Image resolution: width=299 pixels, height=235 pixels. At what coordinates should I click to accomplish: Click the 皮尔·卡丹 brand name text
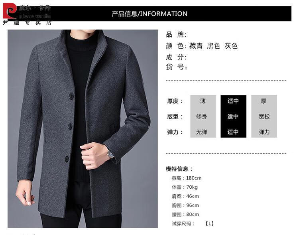point(35,8)
